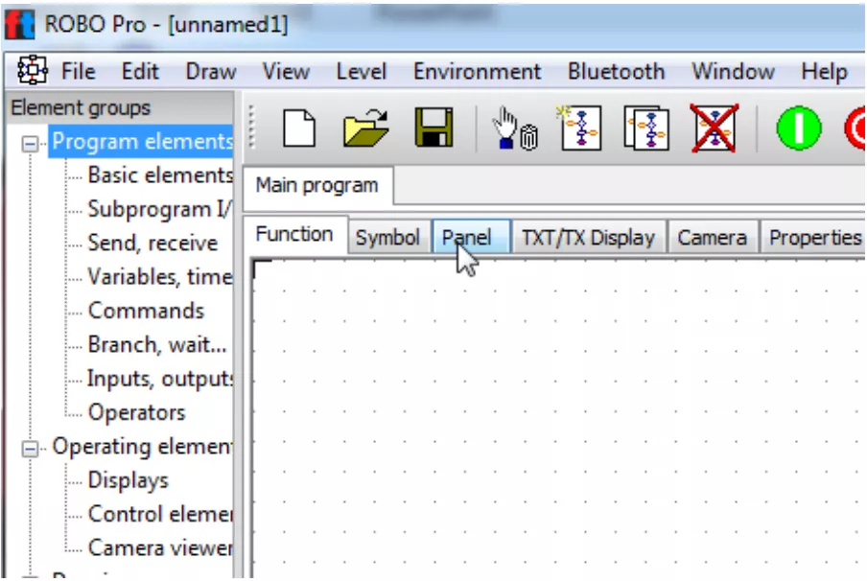Click the fischertechnik app logo in title bar
This screenshot has width=867, height=581.
pos(20,24)
